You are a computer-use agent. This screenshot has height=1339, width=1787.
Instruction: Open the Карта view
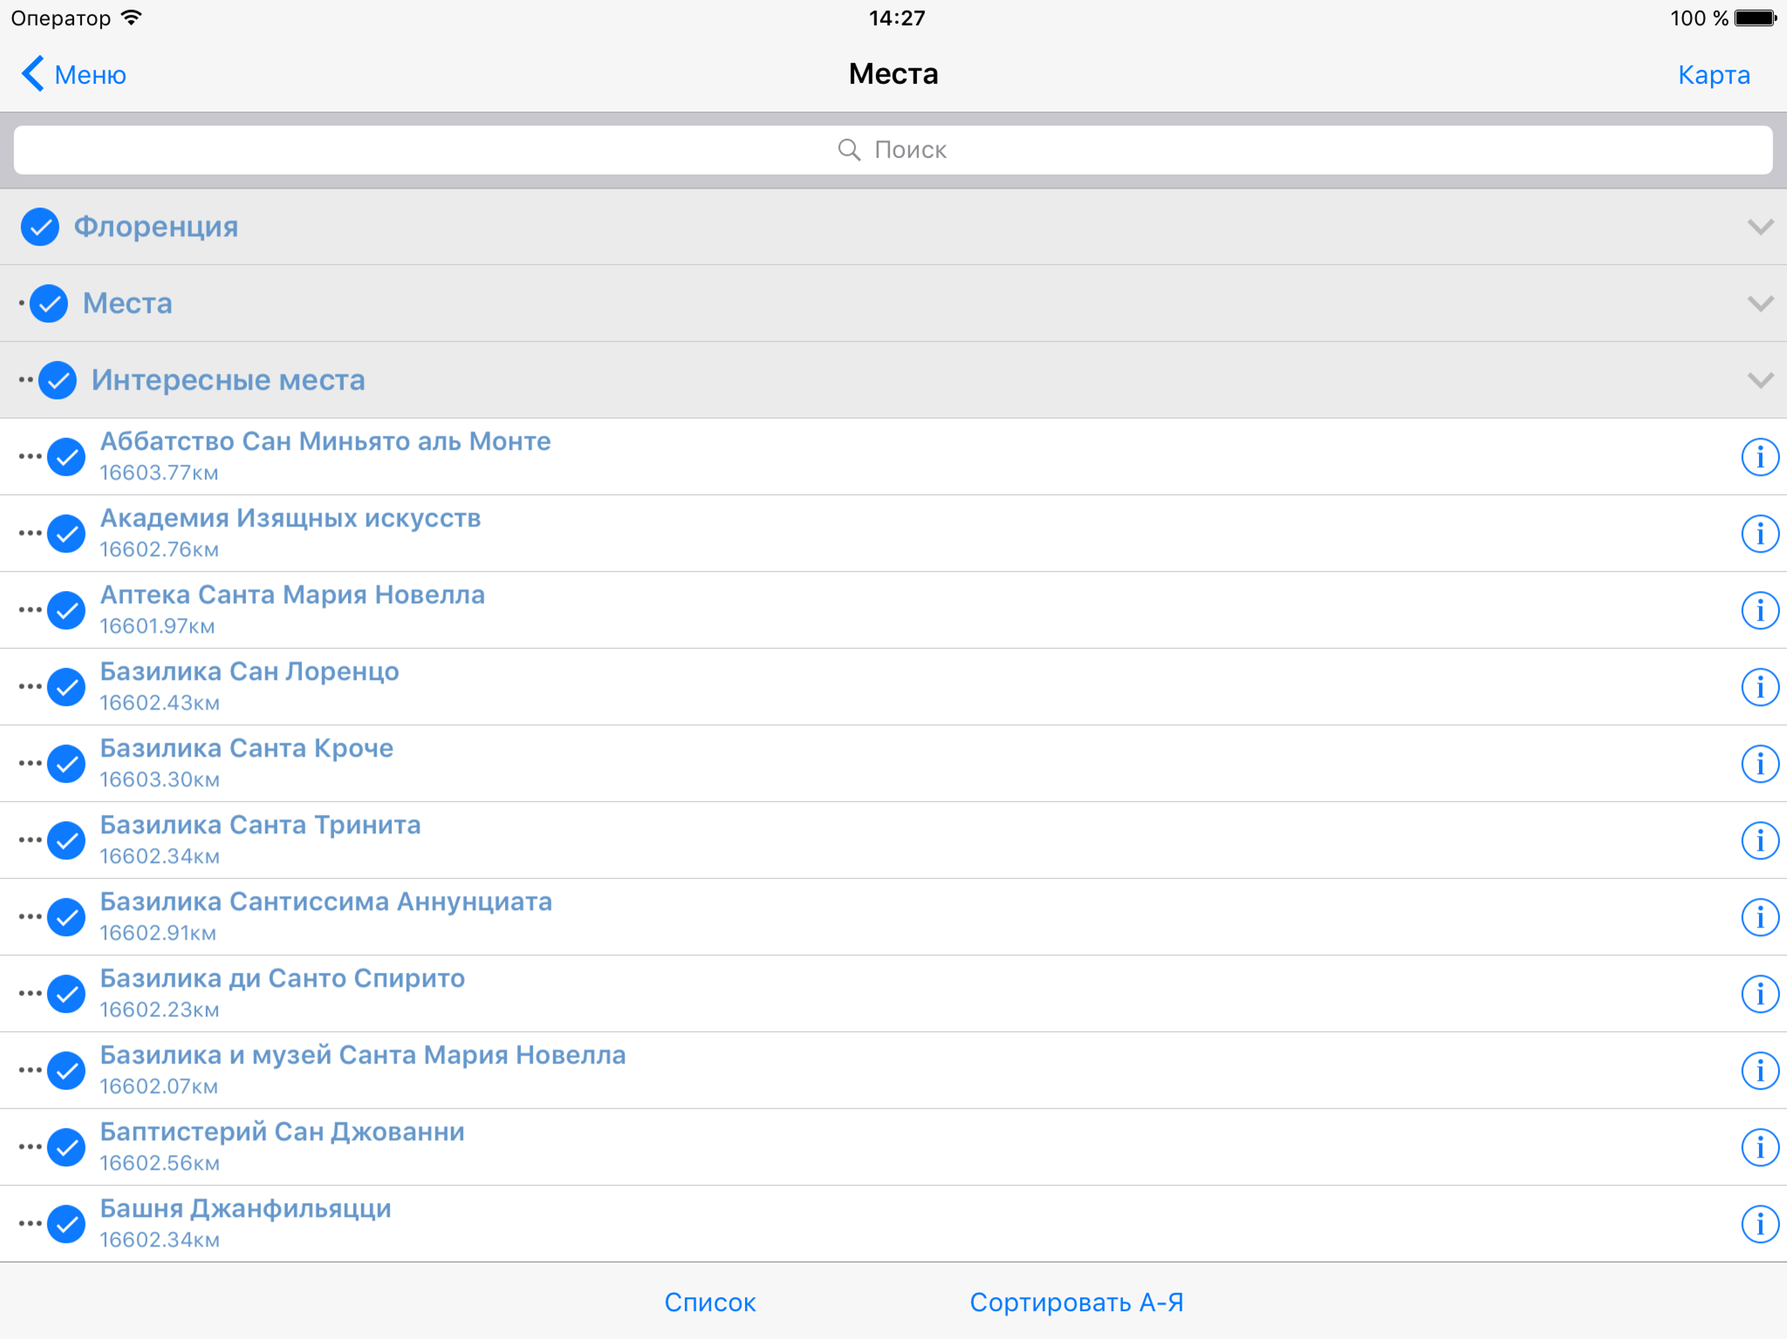1714,75
